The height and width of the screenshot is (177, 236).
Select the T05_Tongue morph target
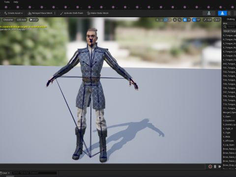(x=229, y=84)
